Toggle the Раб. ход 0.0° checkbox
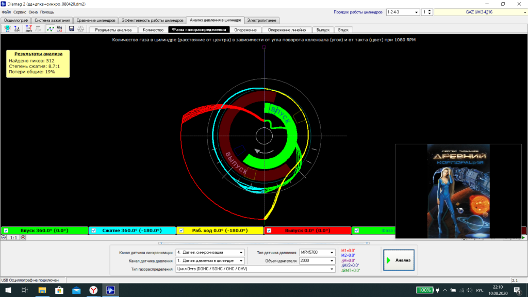The height and width of the screenshot is (297, 528). pyautogui.click(x=181, y=230)
